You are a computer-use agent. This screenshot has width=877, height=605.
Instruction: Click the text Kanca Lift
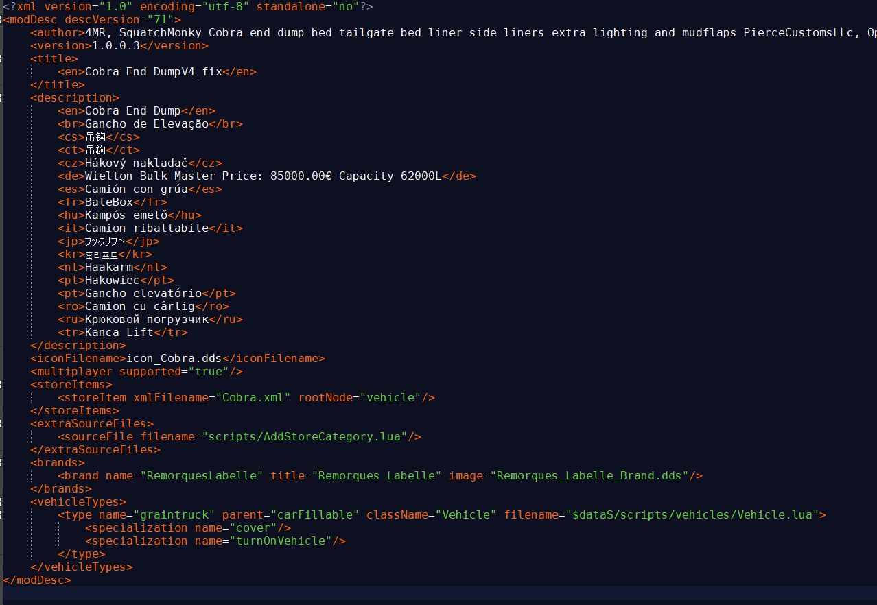(119, 332)
